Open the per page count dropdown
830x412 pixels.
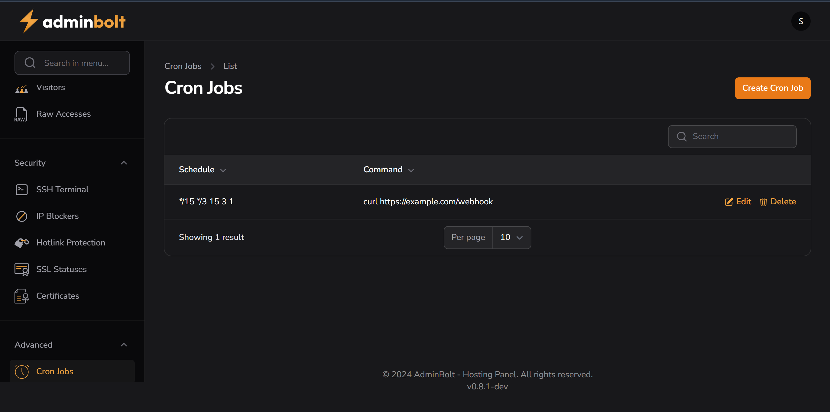[511, 237]
